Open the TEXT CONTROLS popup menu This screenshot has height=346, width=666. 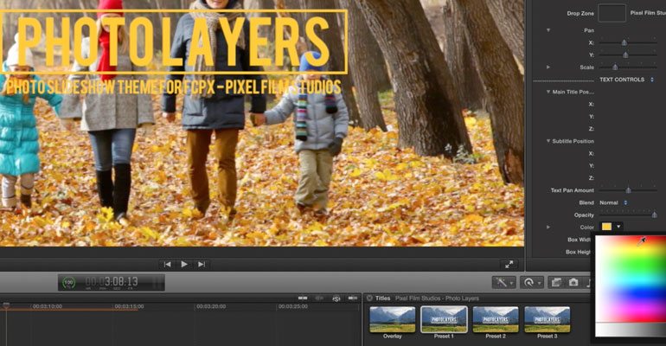[626, 80]
